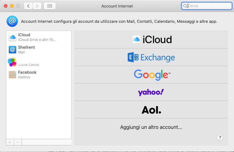Add an Aol account
234x152 pixels.
pos(151,110)
